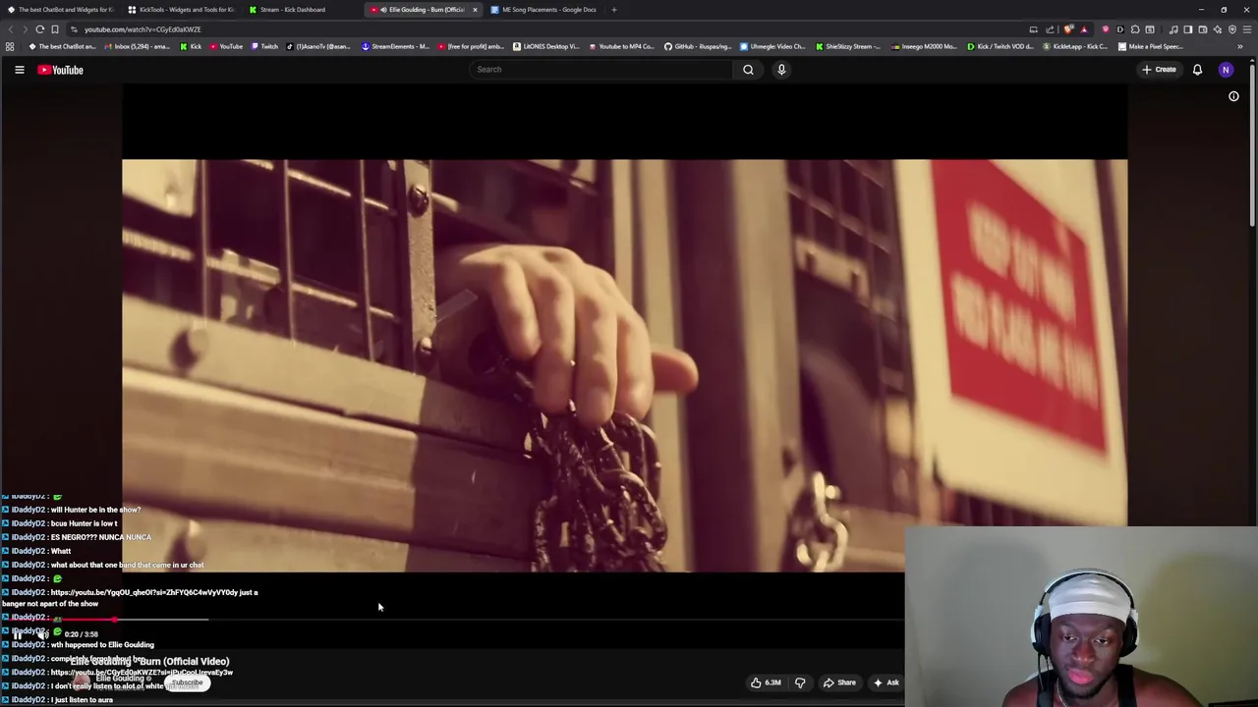Switch to ME Song Placements Google Docs tab

543,10
